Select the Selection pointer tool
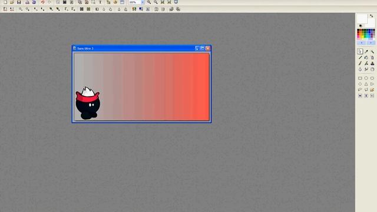Screen dimensions: 377x212 pos(360,51)
